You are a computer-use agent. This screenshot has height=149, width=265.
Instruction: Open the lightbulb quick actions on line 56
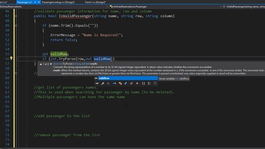tap(11, 58)
